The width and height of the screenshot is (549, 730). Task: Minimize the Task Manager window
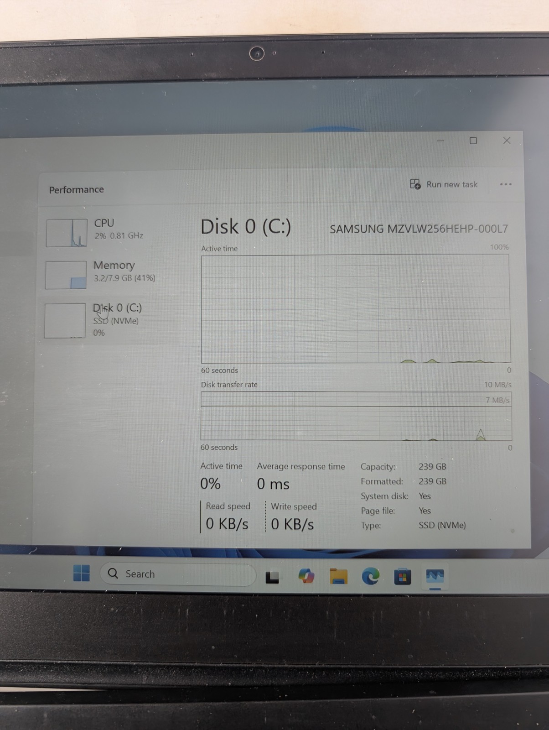point(440,141)
